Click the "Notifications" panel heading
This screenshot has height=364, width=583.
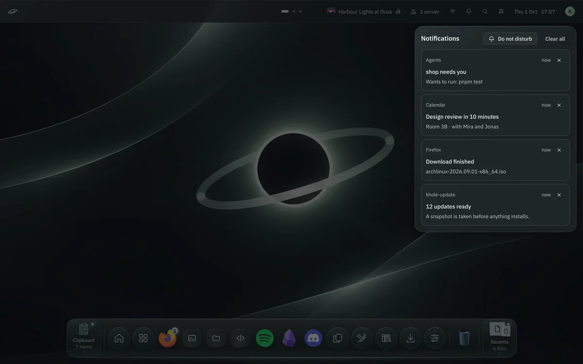[x=440, y=38]
